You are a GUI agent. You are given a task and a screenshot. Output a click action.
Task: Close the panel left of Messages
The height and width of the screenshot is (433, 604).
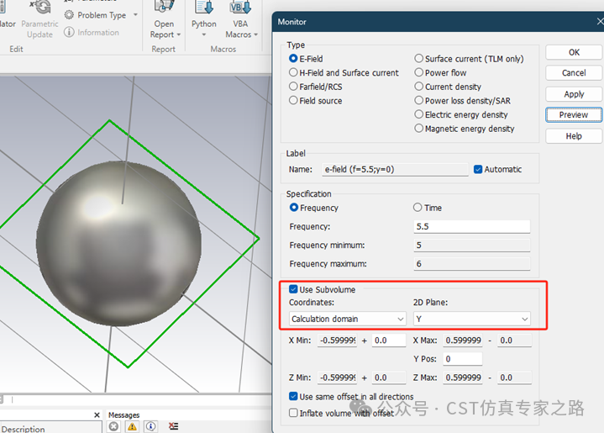[97, 415]
